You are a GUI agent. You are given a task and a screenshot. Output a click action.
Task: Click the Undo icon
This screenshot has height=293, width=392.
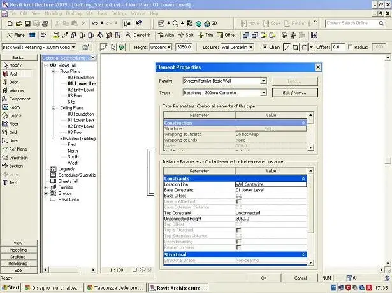(x=95, y=24)
